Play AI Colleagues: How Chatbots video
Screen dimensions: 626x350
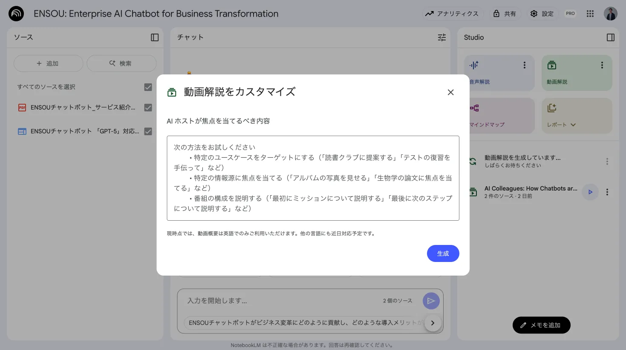coord(590,192)
